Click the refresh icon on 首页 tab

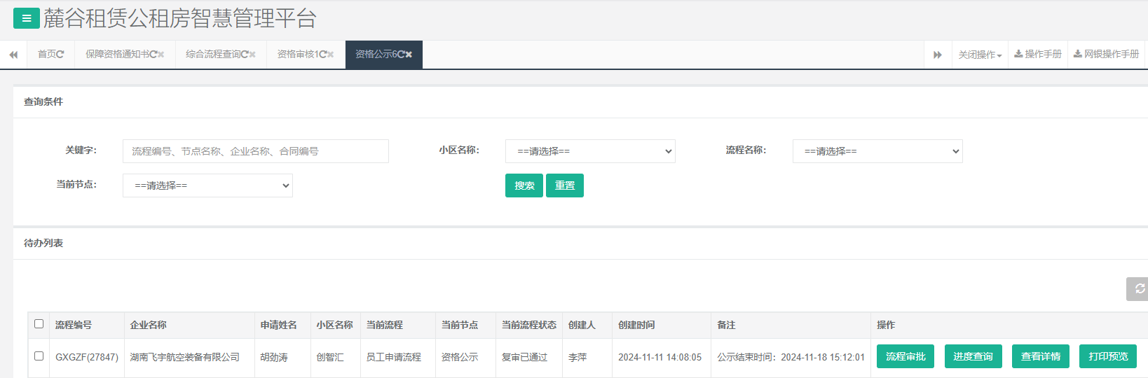(60, 55)
